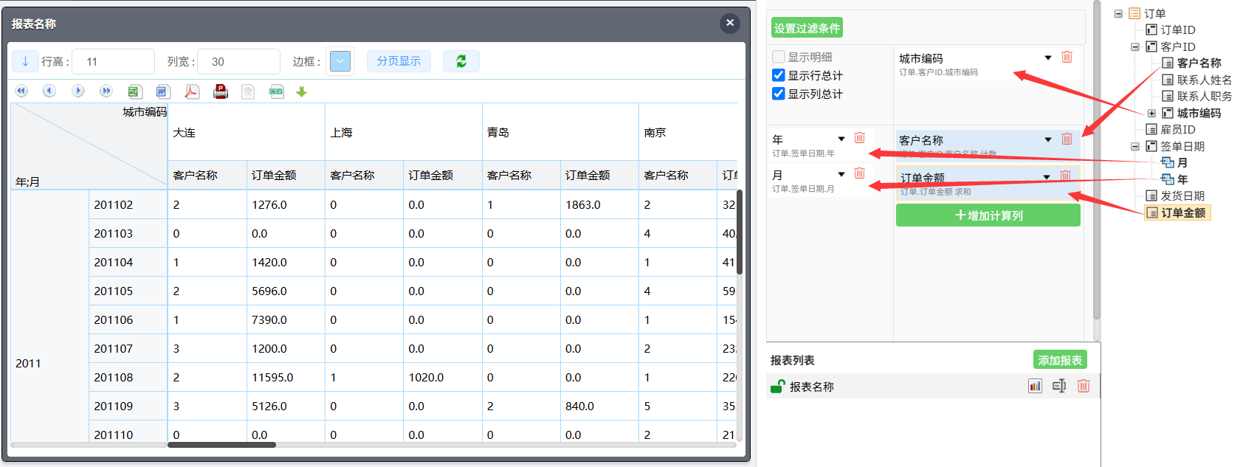Select 订单ID in the field tree
The height and width of the screenshot is (467, 1257).
point(1177,30)
